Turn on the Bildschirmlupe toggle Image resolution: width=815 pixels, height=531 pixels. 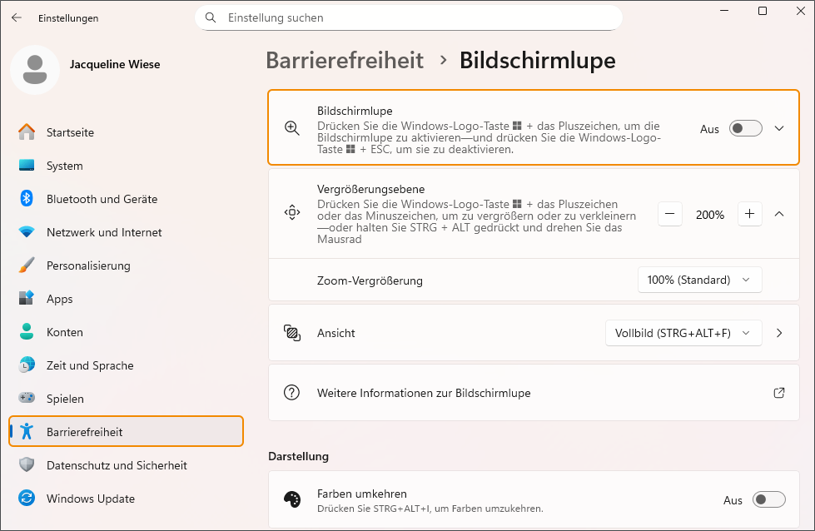pos(745,129)
